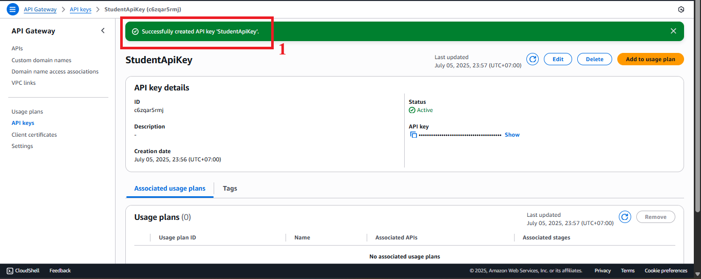Click the Usage plans (0) heading
701x279 pixels.
point(162,217)
